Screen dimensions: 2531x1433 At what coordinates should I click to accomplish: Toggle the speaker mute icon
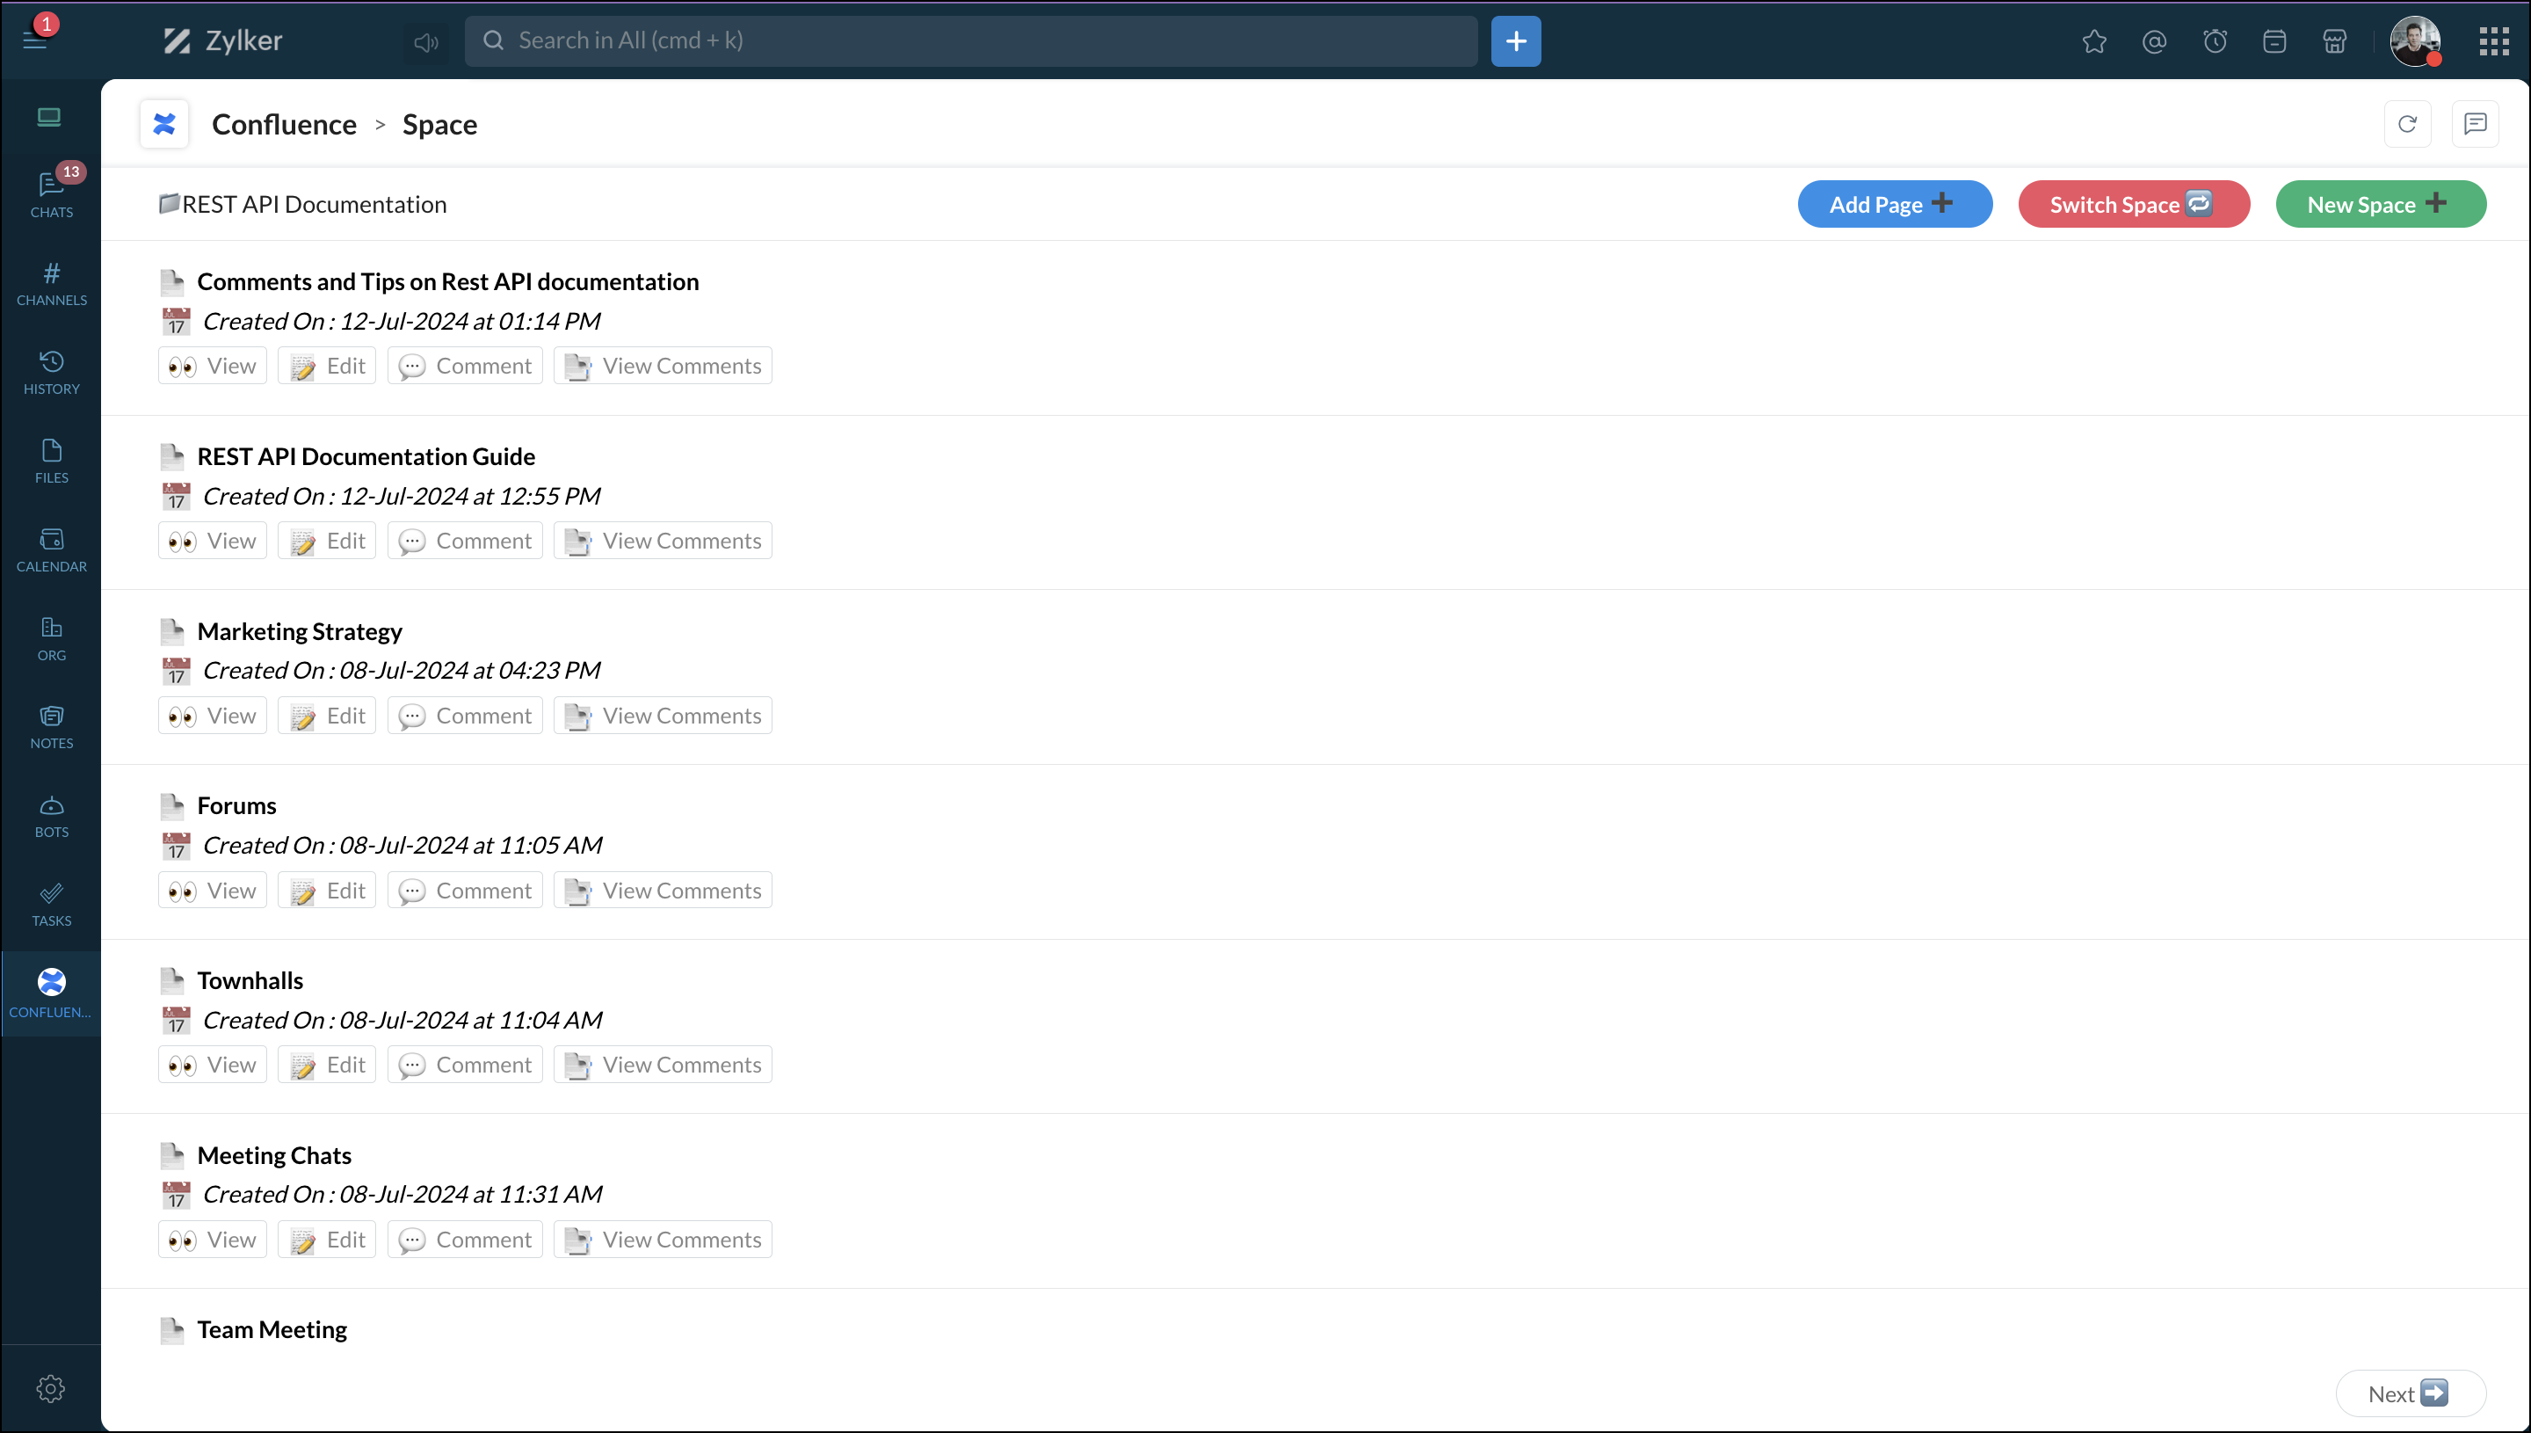(x=426, y=41)
